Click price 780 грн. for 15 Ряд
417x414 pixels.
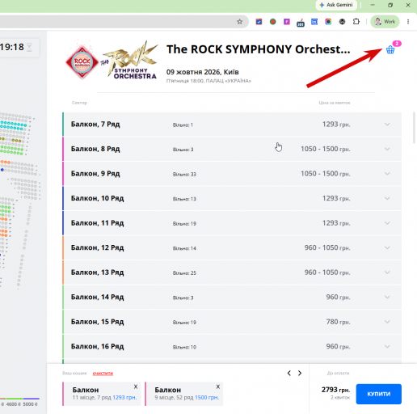(338, 322)
